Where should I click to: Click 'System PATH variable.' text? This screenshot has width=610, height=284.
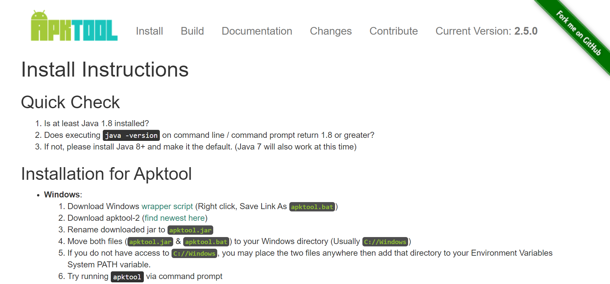click(109, 265)
